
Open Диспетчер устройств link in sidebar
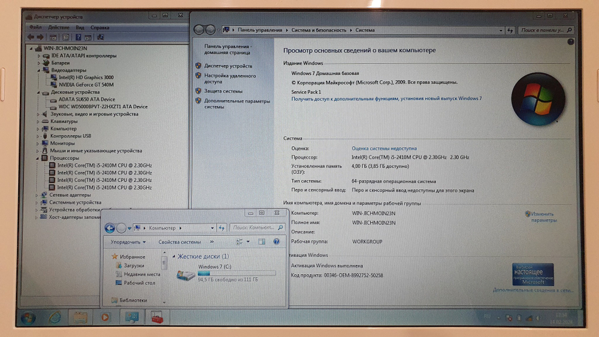click(228, 66)
